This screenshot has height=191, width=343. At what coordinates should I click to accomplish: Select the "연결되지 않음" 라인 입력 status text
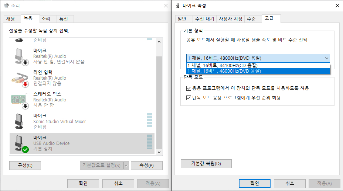[47, 84]
